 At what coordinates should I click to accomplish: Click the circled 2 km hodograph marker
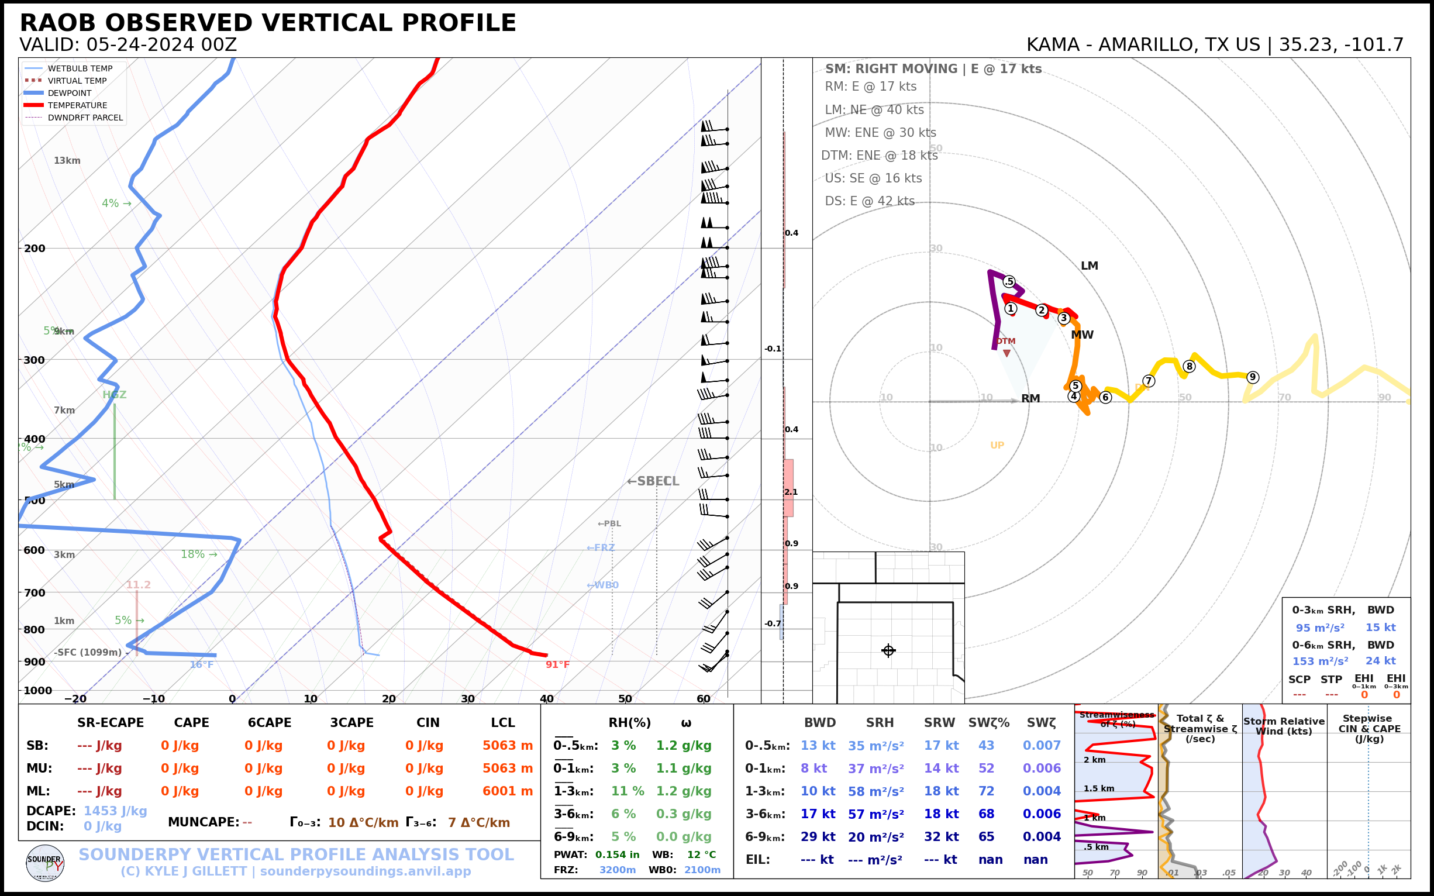coord(1042,310)
